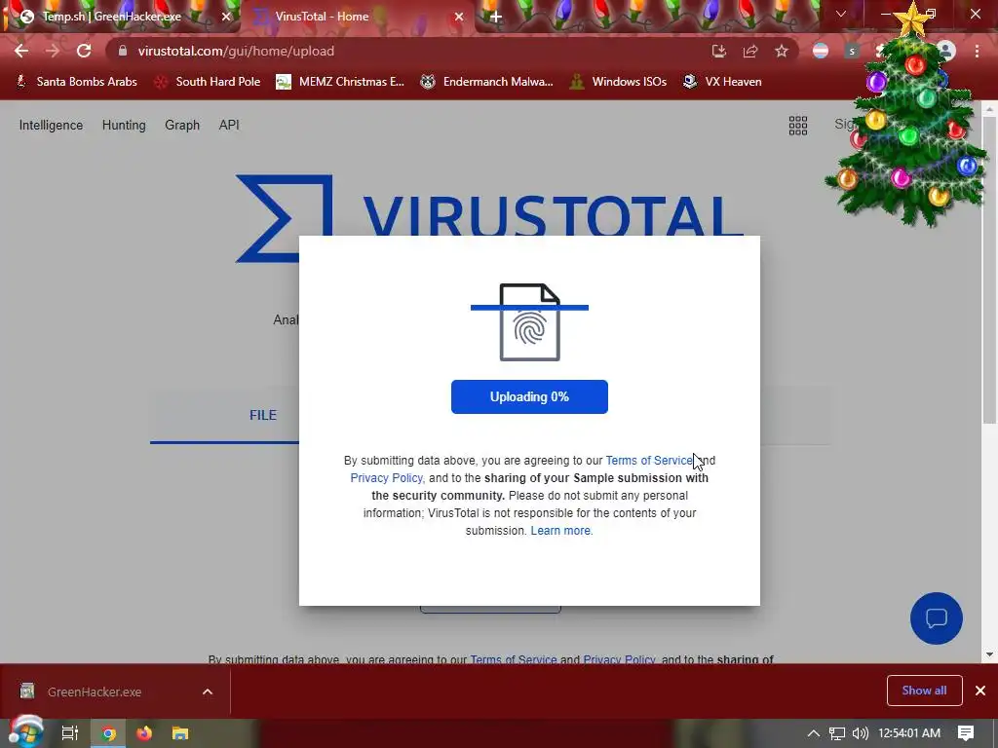This screenshot has width=998, height=748.
Task: Select the VirusTotal - Home tab
Action: (357, 17)
